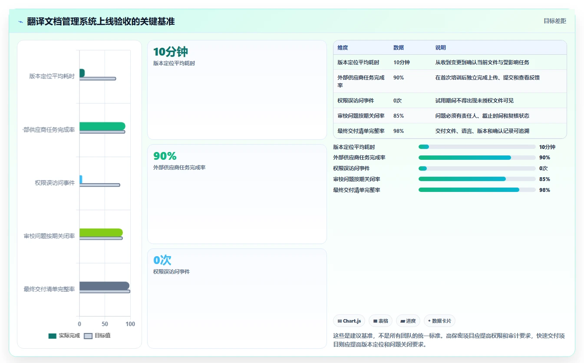Click the green 外部供应商任务完成率 chart bar
Screen dimensions: 584x363
point(102,126)
